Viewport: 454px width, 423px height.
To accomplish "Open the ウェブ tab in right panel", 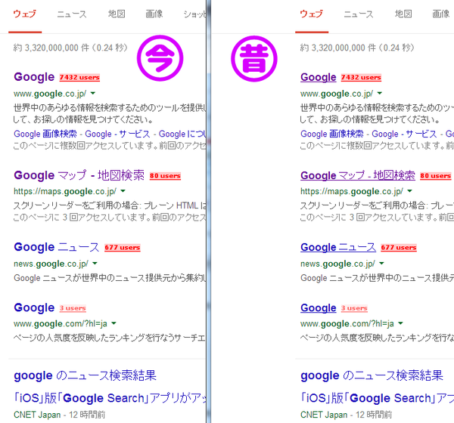I will pyautogui.click(x=312, y=14).
